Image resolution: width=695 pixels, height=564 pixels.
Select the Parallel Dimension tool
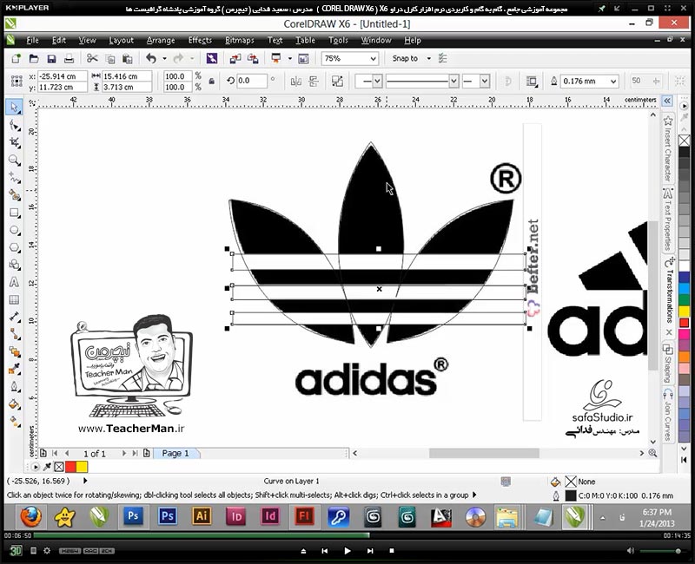(15, 317)
